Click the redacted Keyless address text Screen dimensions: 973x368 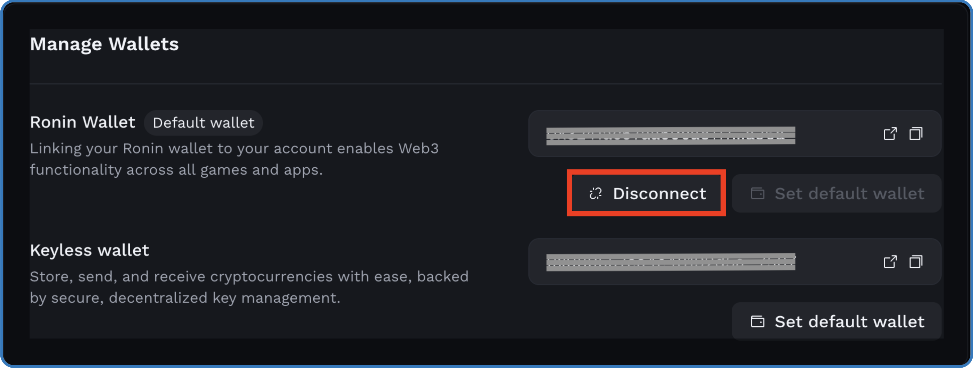(x=671, y=262)
